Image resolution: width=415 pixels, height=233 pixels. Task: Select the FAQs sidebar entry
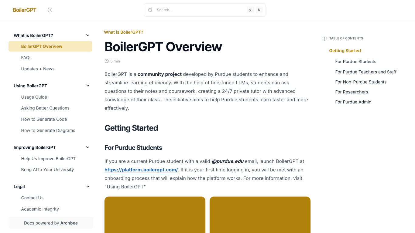(x=26, y=58)
